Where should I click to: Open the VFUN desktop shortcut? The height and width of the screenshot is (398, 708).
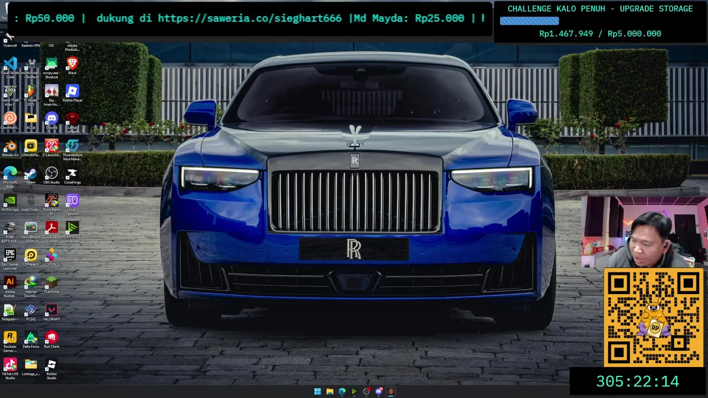[x=51, y=257]
